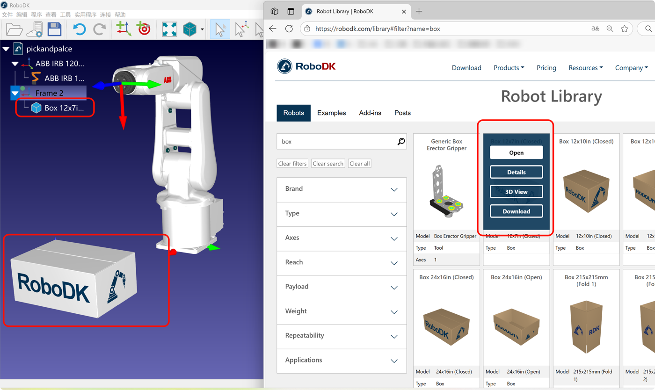This screenshot has height=390, width=655.
Task: Open the Products dropdown in the navigation
Action: (509, 68)
